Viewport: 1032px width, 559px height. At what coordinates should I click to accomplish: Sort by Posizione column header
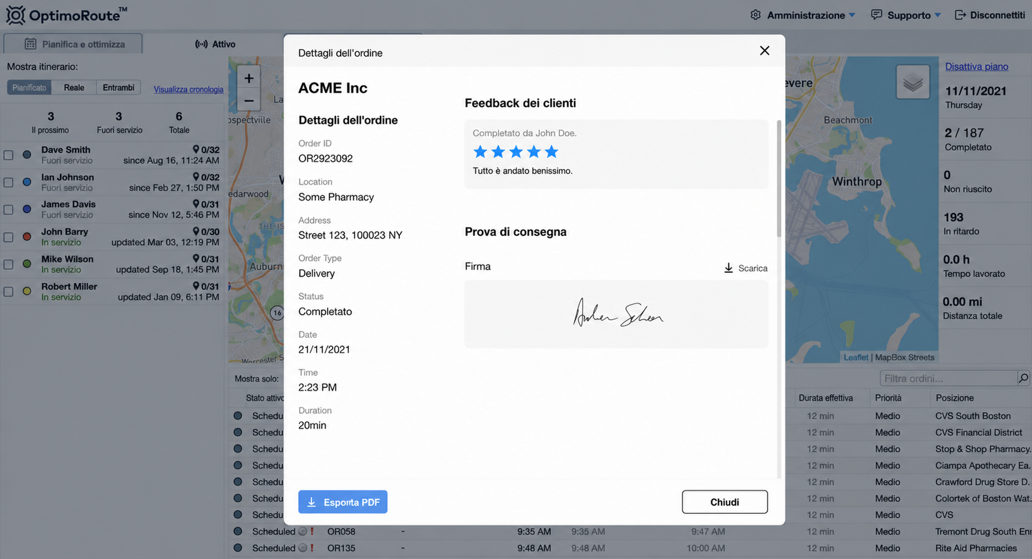pyautogui.click(x=955, y=398)
